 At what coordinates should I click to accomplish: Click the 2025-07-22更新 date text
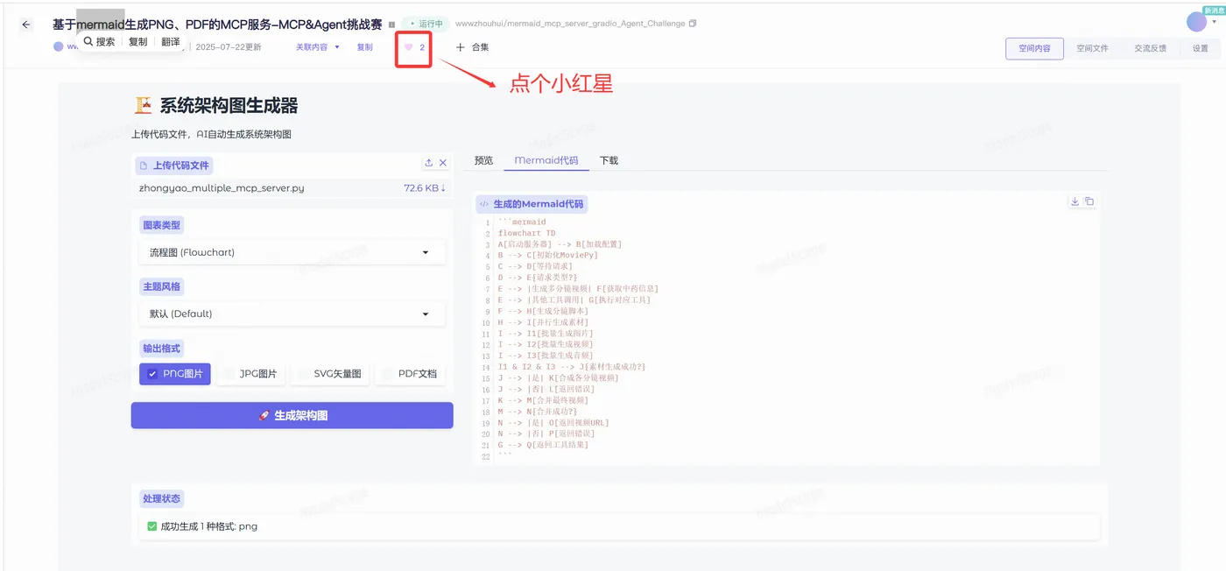pyautogui.click(x=229, y=47)
